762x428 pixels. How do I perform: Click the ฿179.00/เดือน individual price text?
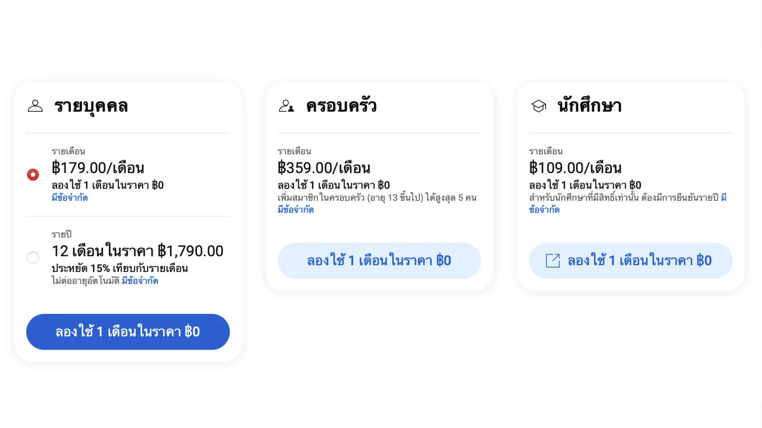[x=98, y=168]
